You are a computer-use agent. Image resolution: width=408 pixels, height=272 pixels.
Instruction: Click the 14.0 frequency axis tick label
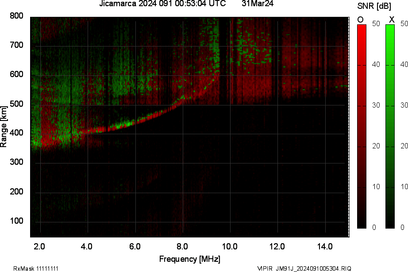(x=325, y=246)
